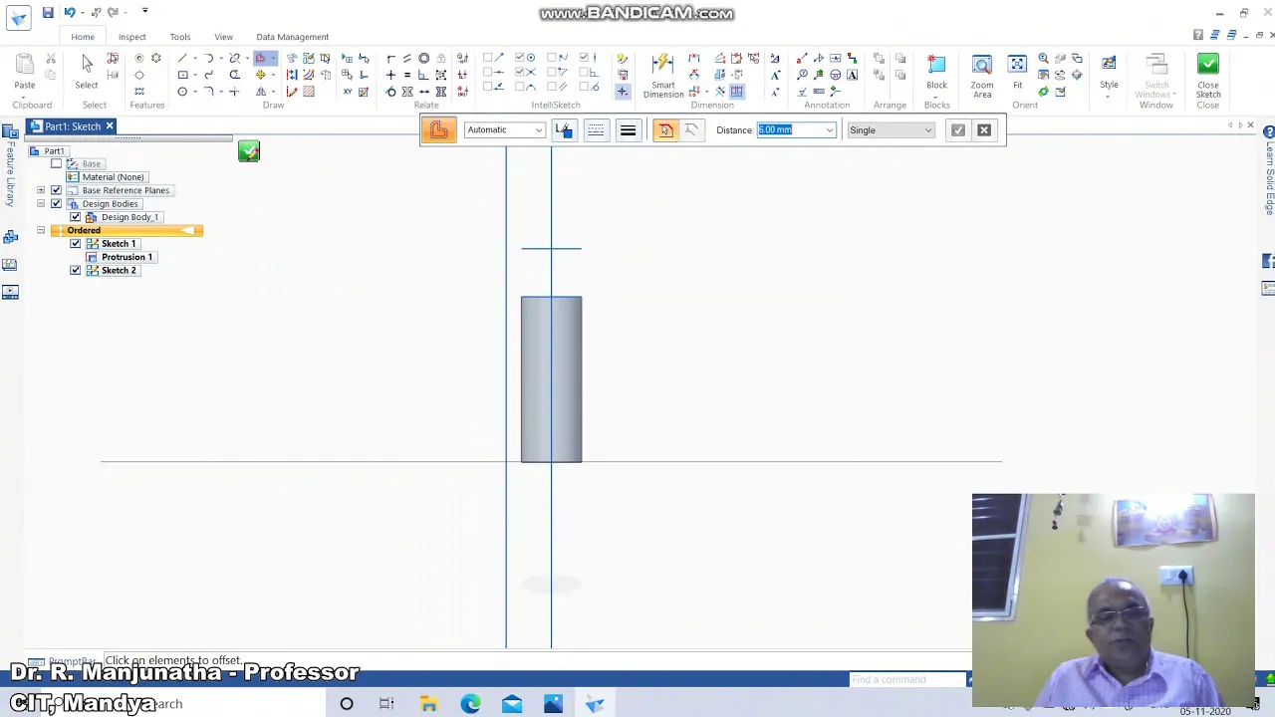This screenshot has height=717, width=1275.
Task: Click the green finish sketch icon in canvas
Action: pos(249,151)
